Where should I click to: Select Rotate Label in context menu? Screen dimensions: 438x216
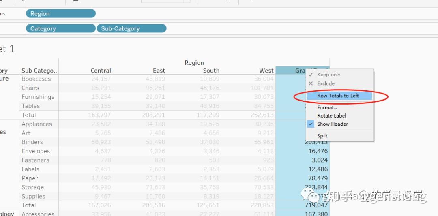tap(332, 115)
